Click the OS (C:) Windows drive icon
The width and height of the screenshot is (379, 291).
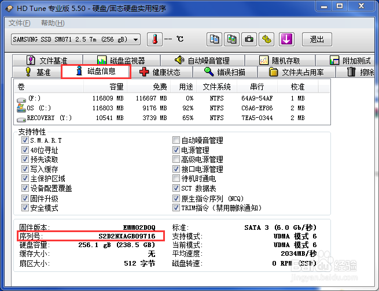21,108
